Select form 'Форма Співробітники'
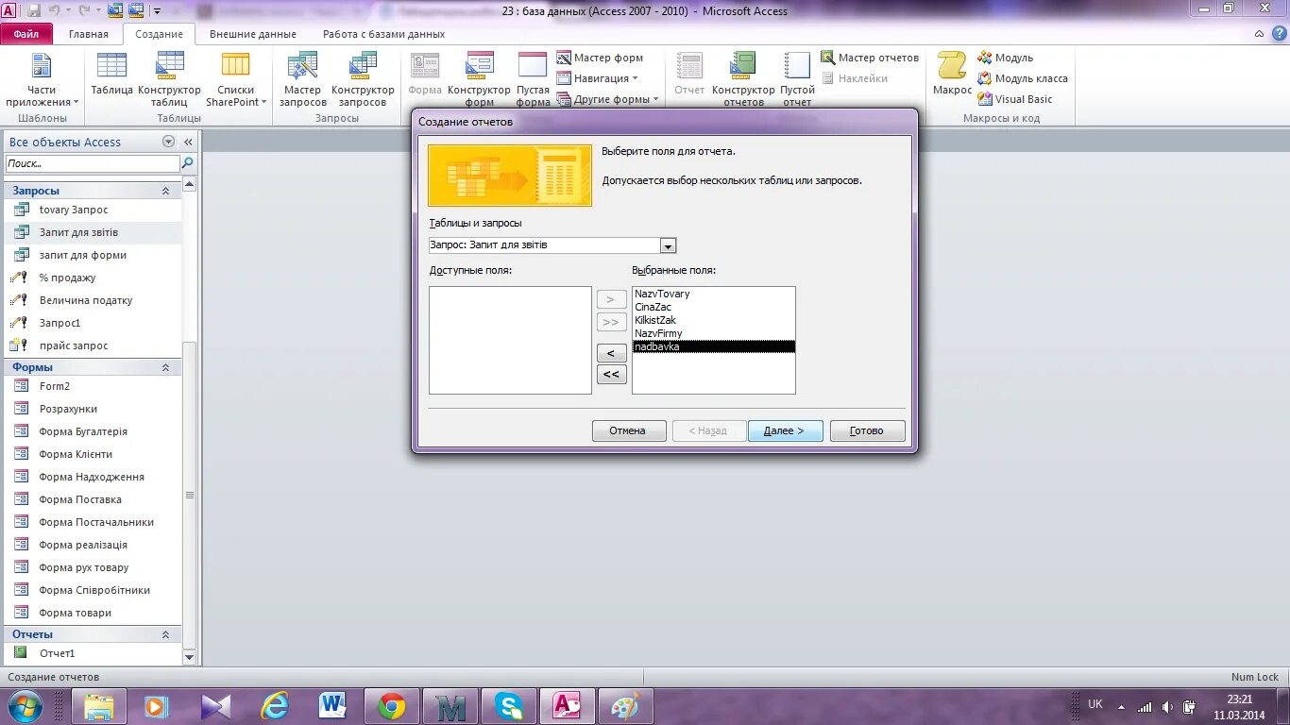The width and height of the screenshot is (1290, 725). click(x=92, y=590)
